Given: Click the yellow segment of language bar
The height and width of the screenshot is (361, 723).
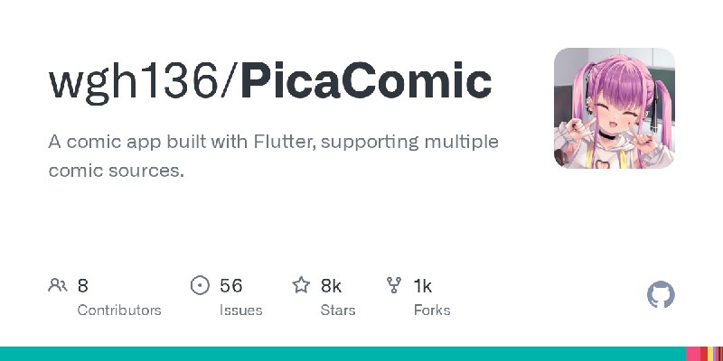Looking at the screenshot, I should pos(710,354).
